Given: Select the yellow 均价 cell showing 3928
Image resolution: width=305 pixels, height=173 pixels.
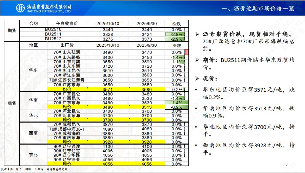Looking at the screenshot, I should pos(107,142).
